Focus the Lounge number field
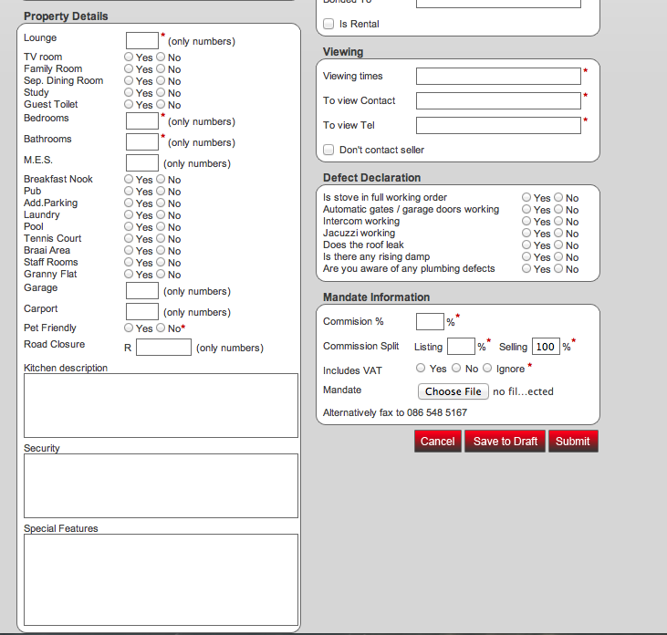The image size is (667, 635). [142, 40]
